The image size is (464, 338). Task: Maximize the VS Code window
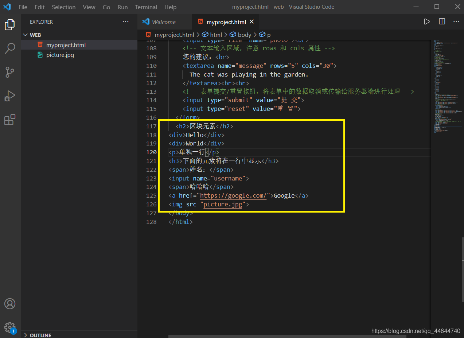tap(437, 7)
